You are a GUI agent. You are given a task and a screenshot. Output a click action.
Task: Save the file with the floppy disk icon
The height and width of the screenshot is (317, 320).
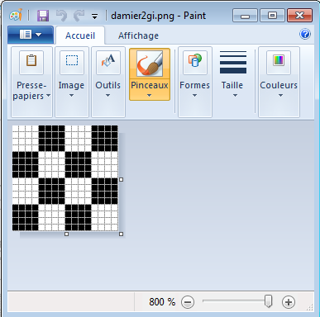coord(43,16)
